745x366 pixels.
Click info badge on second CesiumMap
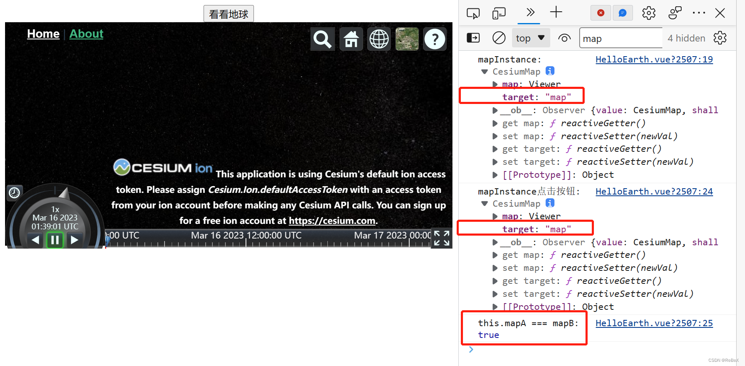click(550, 203)
